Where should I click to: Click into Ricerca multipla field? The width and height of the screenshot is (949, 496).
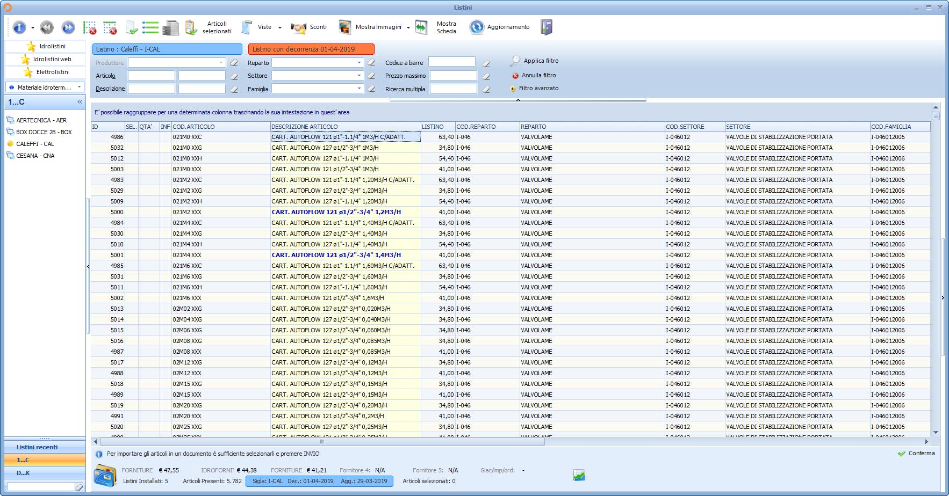pos(454,89)
